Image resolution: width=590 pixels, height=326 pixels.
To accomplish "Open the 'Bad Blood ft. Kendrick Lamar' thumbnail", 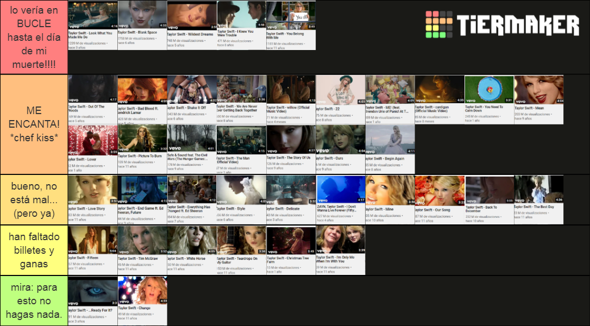I will coord(142,100).
